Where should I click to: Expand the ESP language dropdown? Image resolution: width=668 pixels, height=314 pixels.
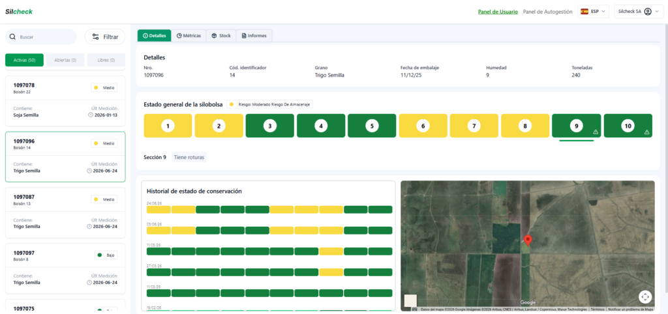pyautogui.click(x=594, y=12)
